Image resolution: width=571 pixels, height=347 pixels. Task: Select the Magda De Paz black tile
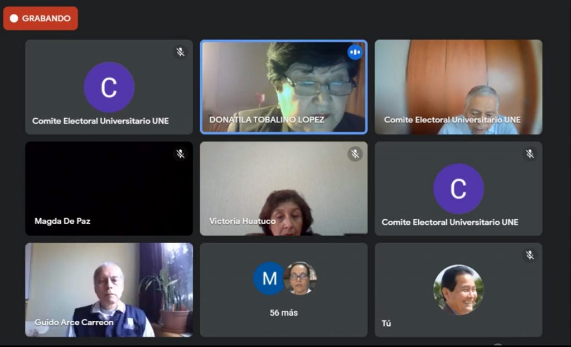(109, 189)
